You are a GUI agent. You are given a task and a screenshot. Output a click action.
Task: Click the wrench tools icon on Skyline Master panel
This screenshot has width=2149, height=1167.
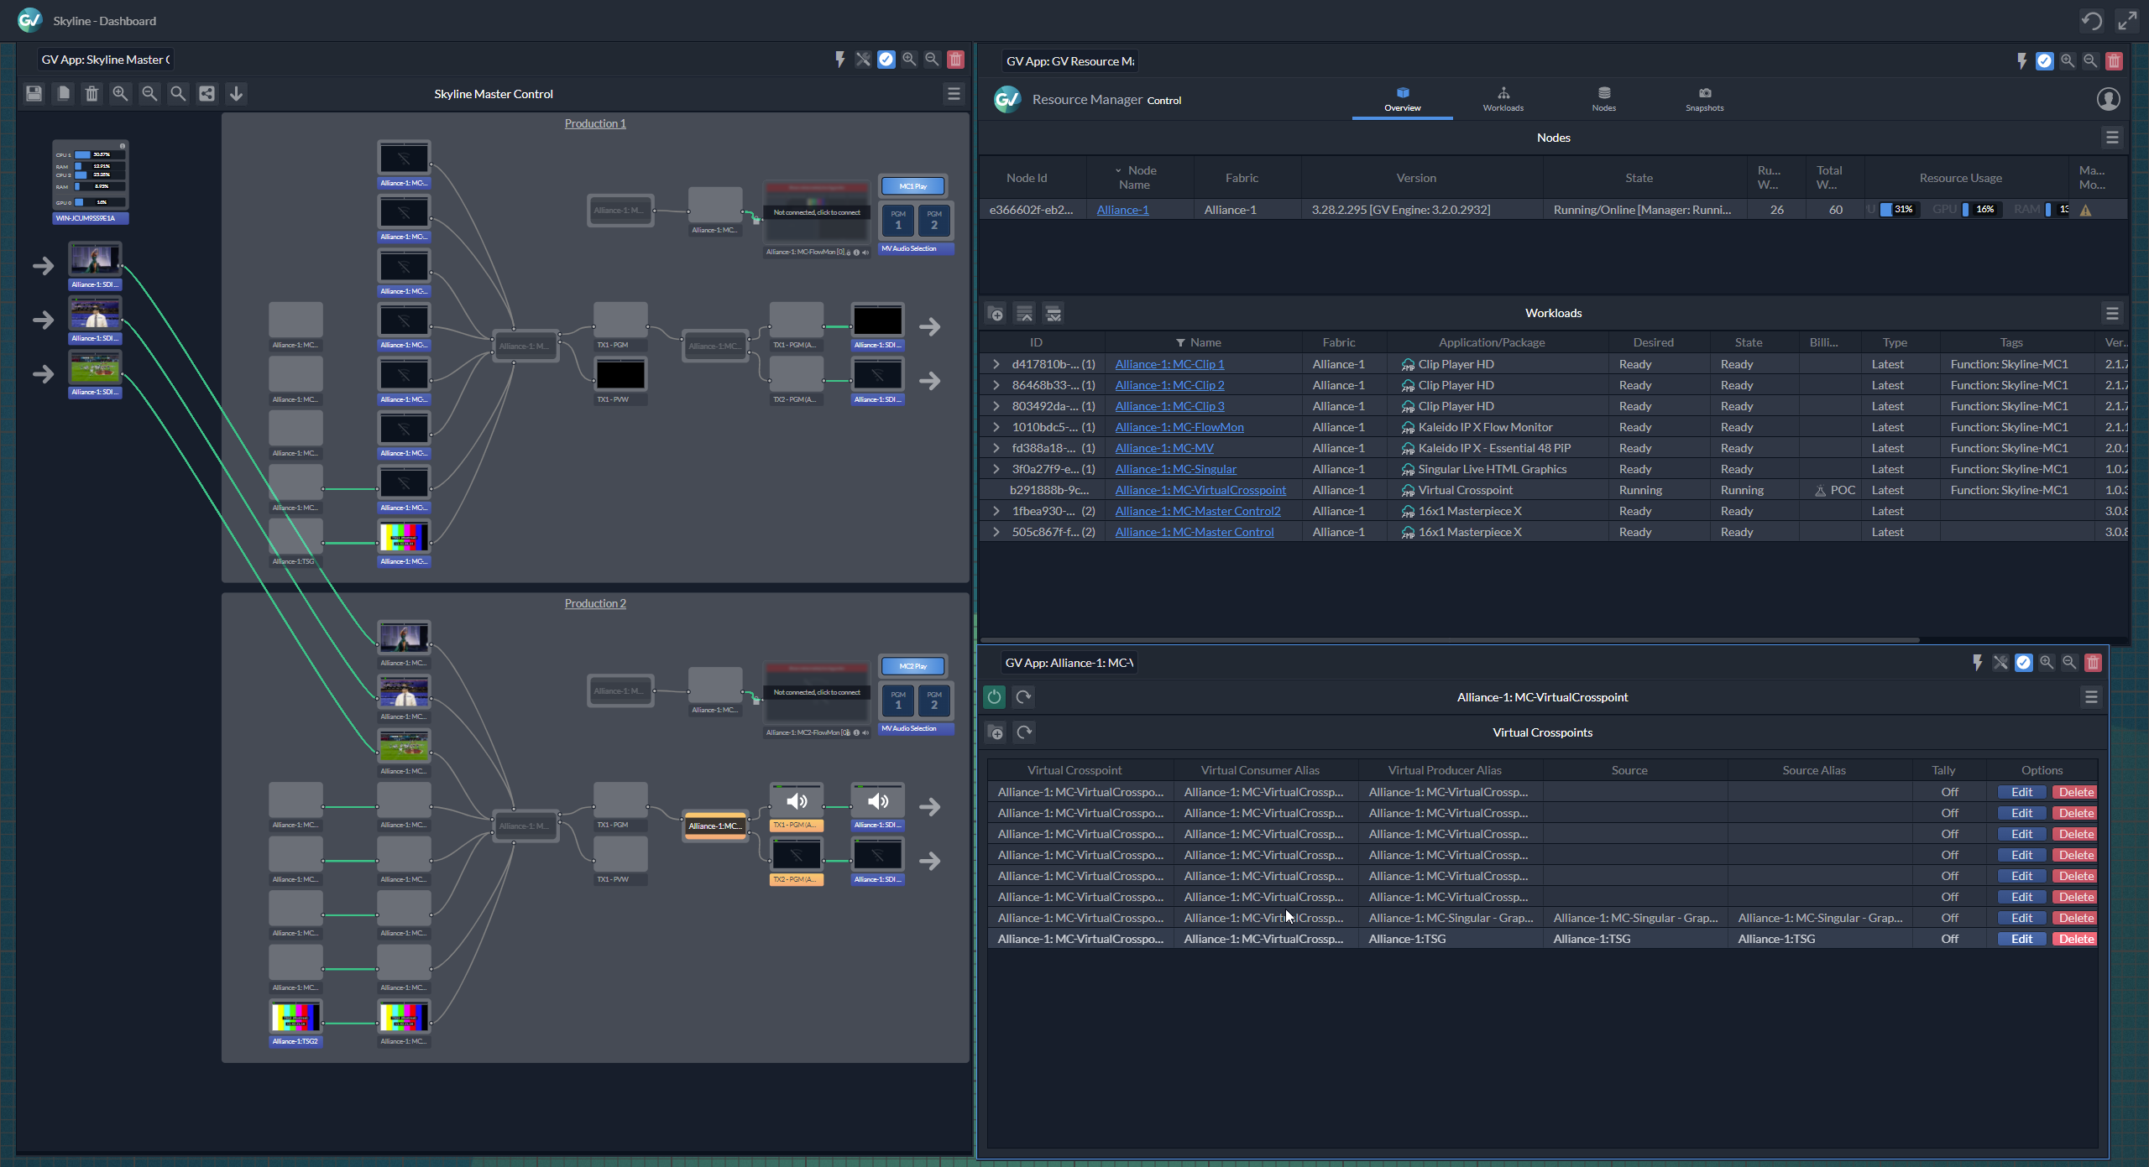[x=863, y=60]
